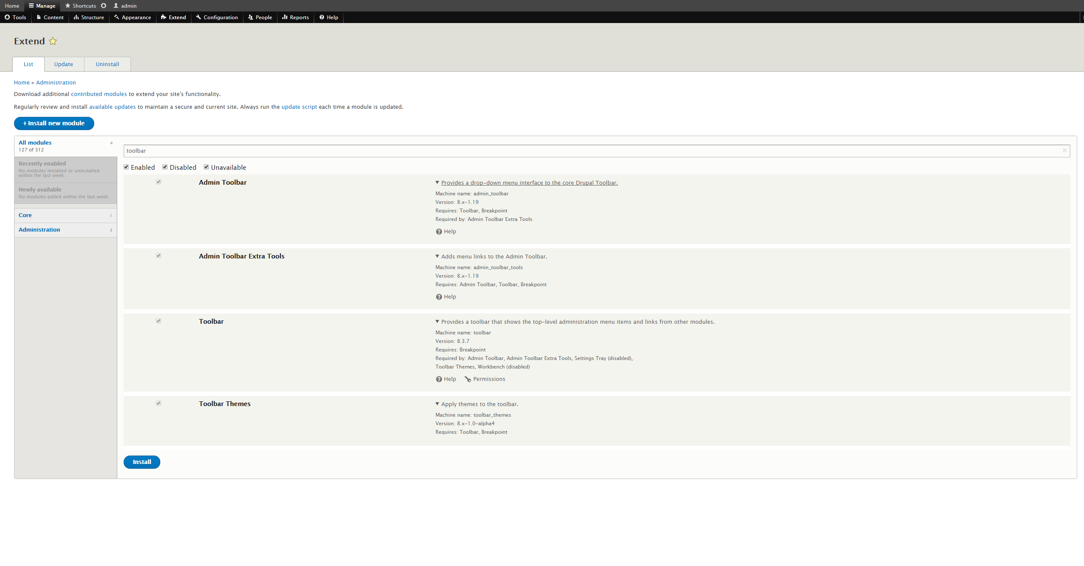Image resolution: width=1084 pixels, height=566 pixels.
Task: Click the edit circle icon beside Shortcuts
Action: click(104, 6)
